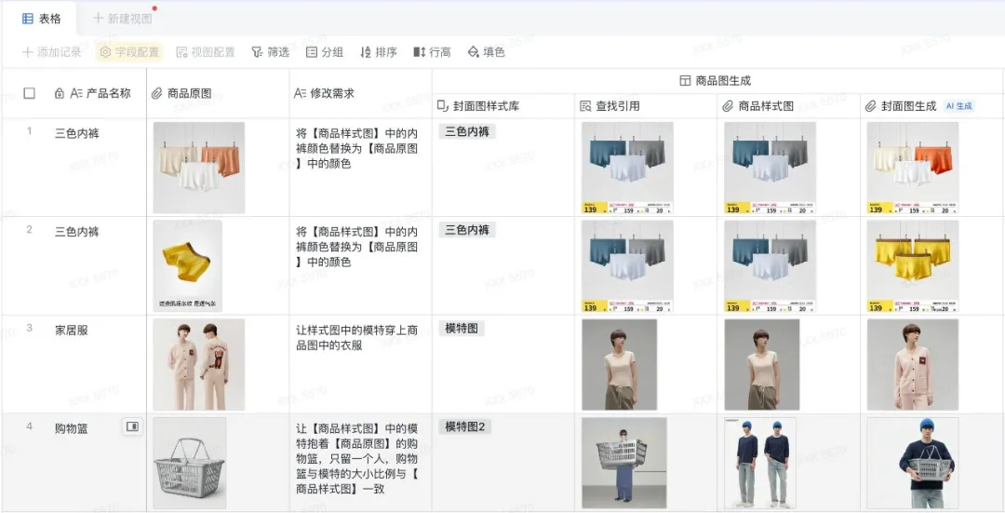Viewport: 1005px width, 513px height.
Task: Open the yellow underwear 商品原图 thumbnail
Action: point(188,266)
